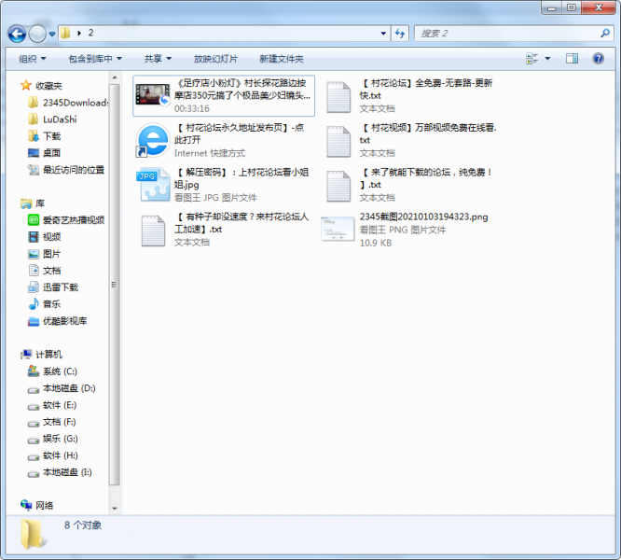Click the refresh button beside the address bar

[400, 34]
